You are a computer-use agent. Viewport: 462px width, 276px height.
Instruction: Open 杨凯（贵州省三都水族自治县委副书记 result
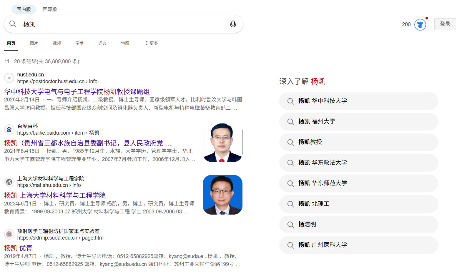[88, 143]
